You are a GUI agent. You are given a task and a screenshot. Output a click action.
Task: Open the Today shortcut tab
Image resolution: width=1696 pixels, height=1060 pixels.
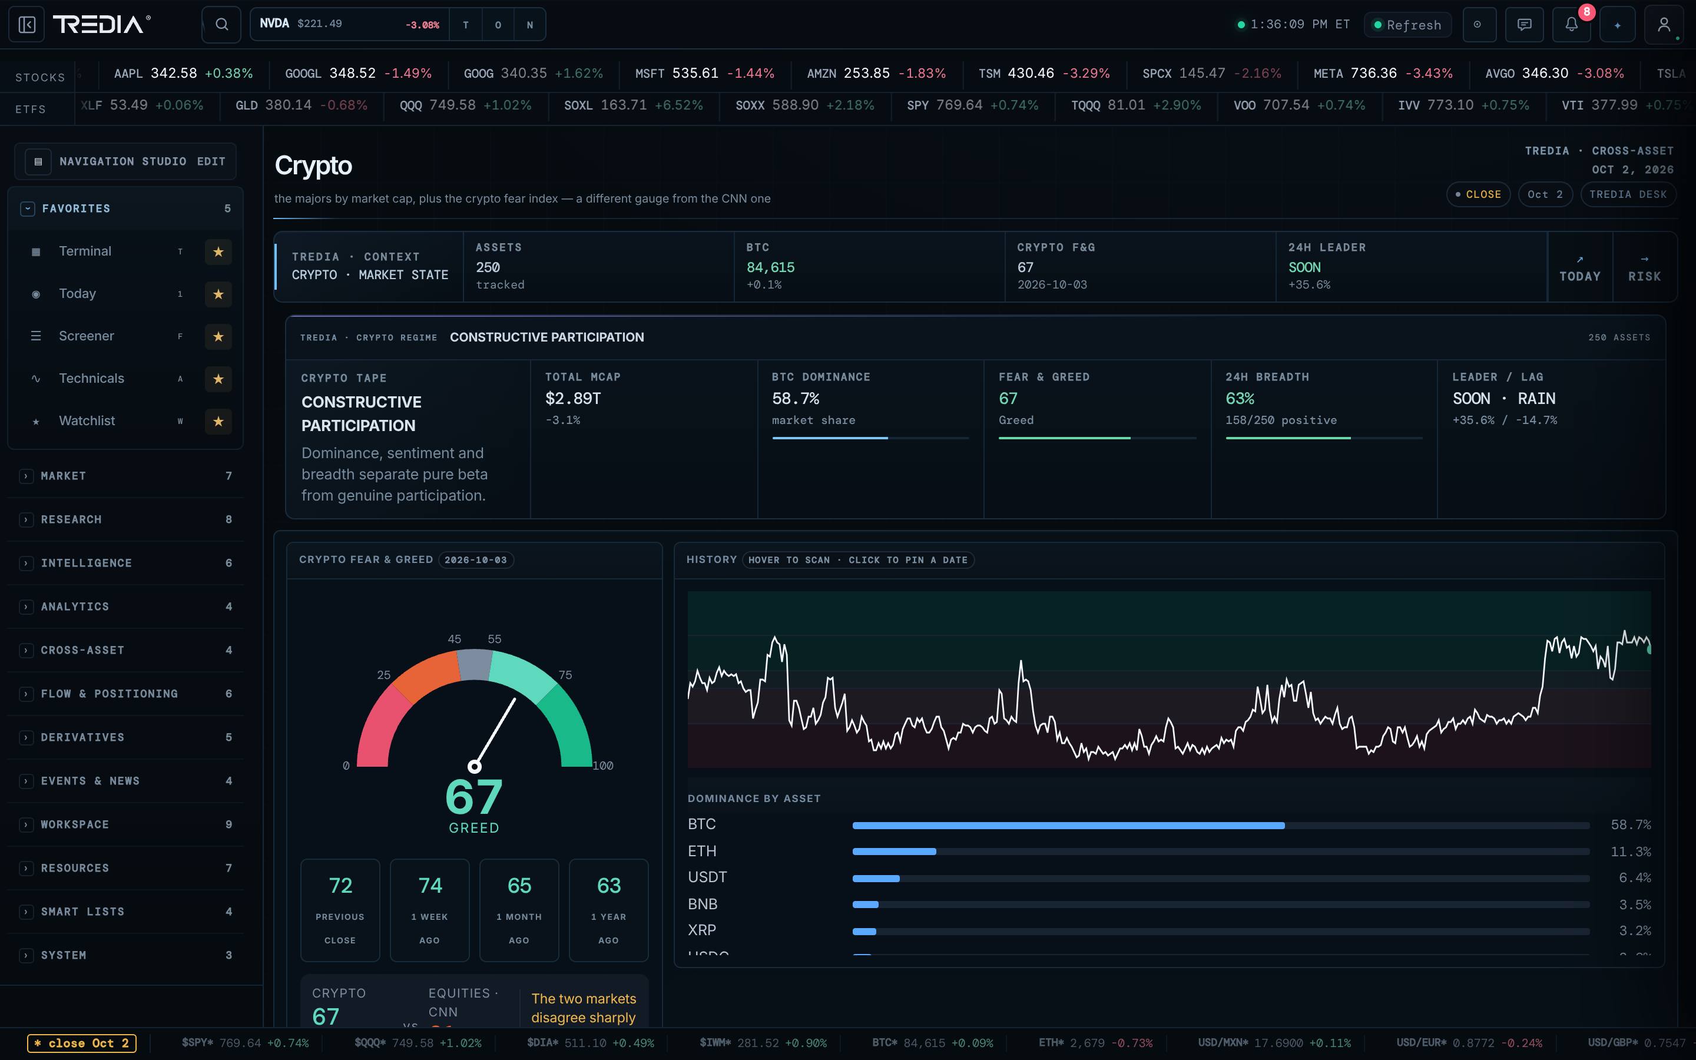tap(1579, 267)
